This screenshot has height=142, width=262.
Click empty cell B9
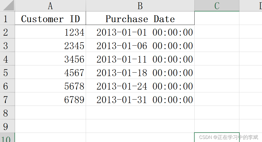point(140,126)
